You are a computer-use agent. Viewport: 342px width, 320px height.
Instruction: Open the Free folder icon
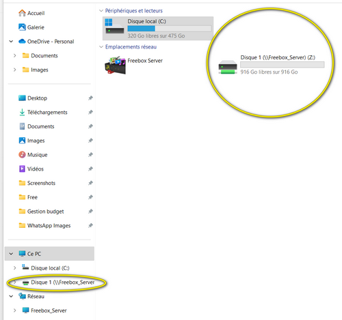(x=22, y=197)
